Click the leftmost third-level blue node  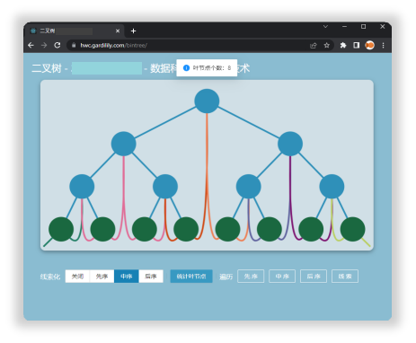click(82, 187)
